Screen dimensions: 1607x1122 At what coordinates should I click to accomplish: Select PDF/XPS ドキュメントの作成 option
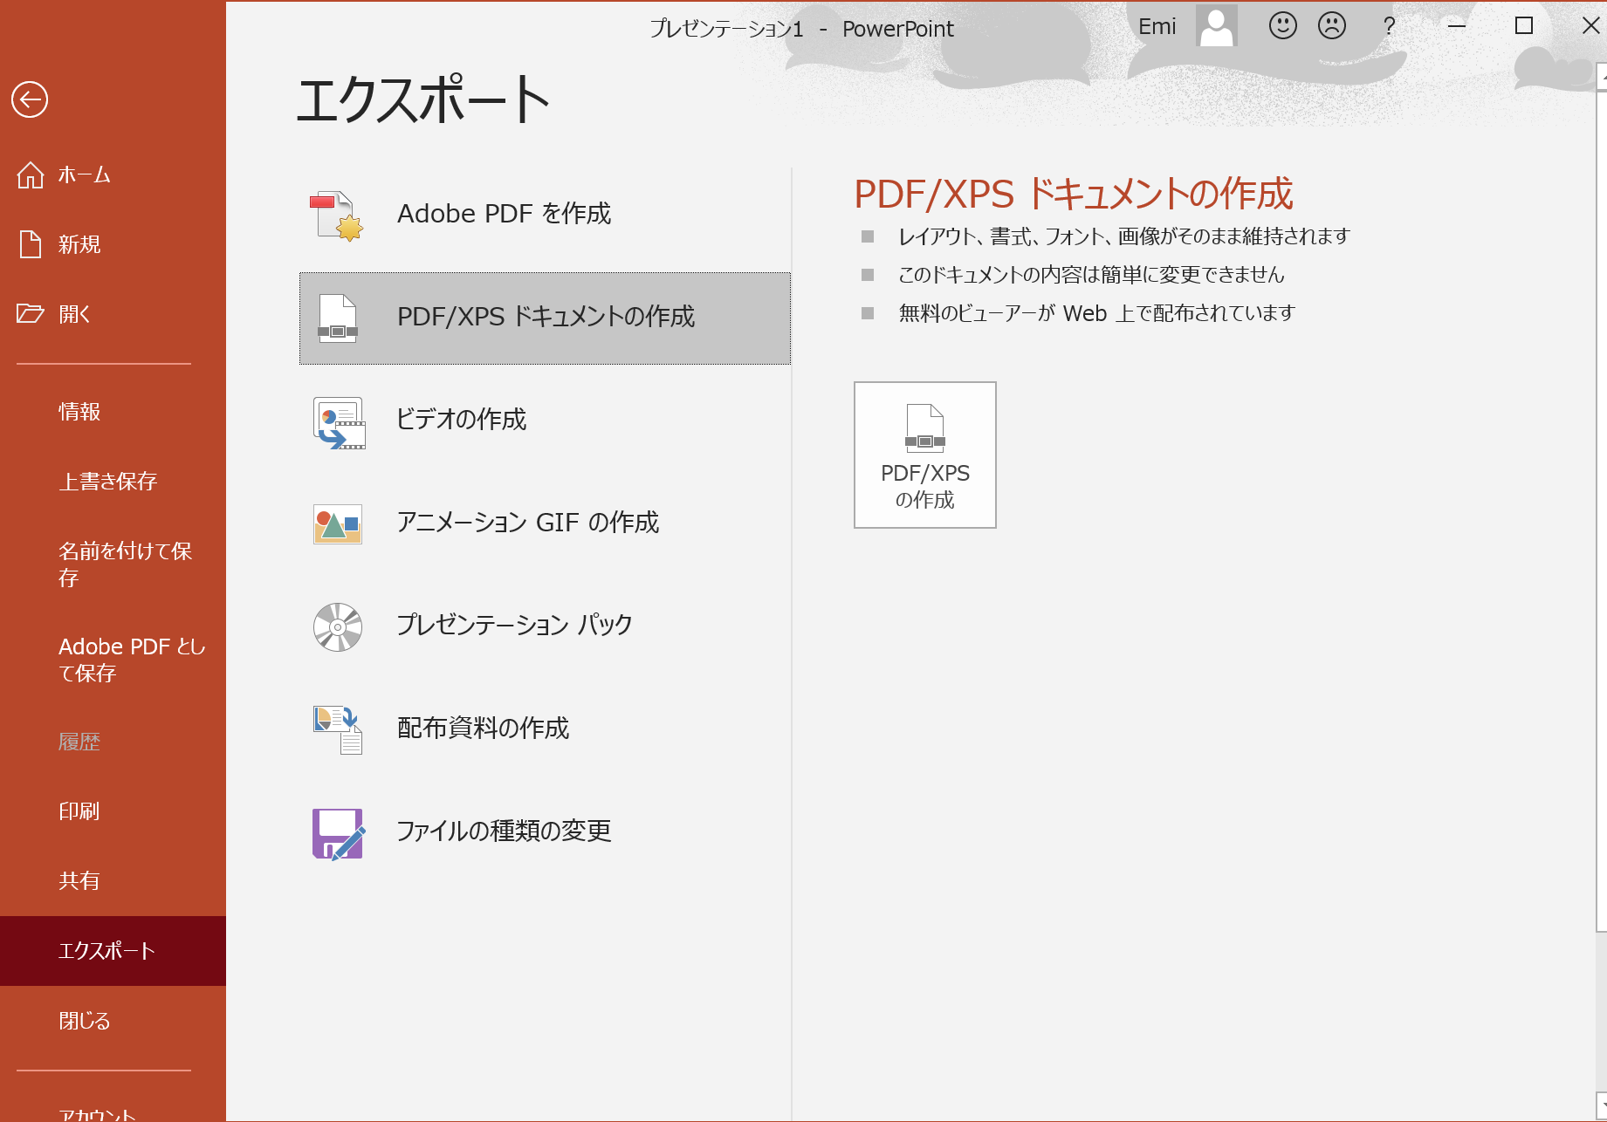click(545, 318)
